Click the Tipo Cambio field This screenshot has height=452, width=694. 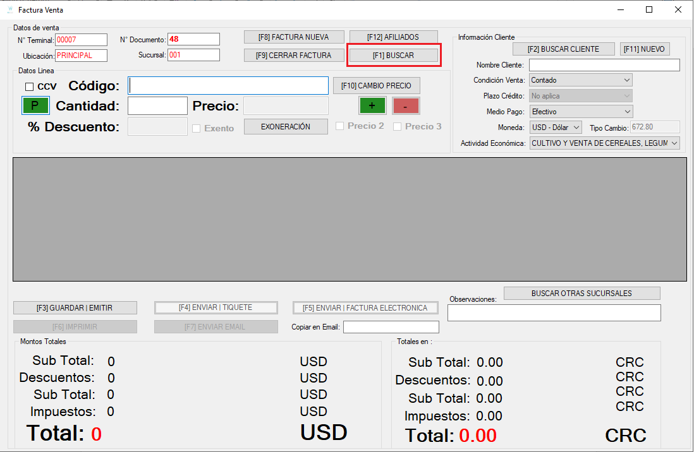pos(655,127)
